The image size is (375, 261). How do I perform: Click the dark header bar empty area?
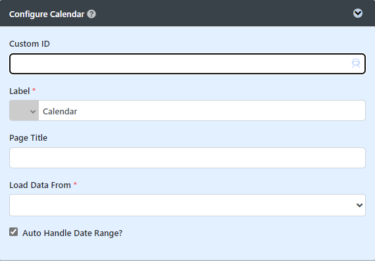[x=222, y=13]
